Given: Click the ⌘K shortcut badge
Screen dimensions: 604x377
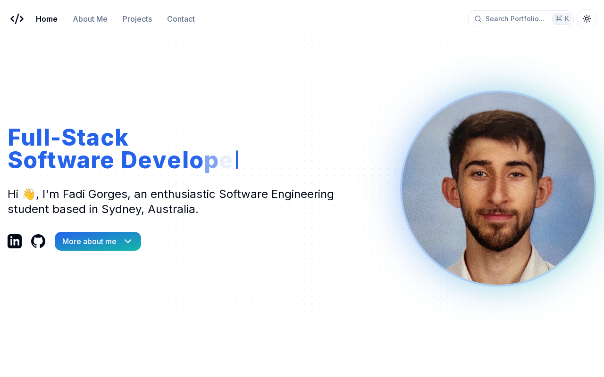Looking at the screenshot, I should coord(562,19).
